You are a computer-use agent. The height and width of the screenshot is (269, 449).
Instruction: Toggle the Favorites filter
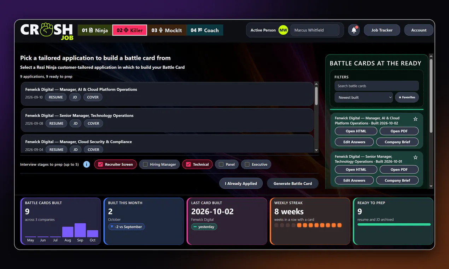(x=407, y=97)
